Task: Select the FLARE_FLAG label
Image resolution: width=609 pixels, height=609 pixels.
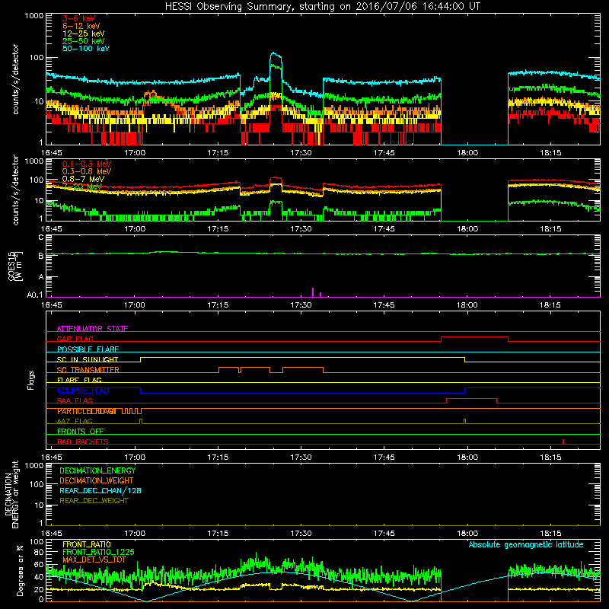Action: point(79,380)
